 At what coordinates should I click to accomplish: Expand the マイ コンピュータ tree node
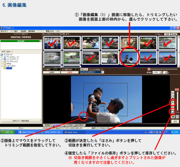click(x=2, y=57)
